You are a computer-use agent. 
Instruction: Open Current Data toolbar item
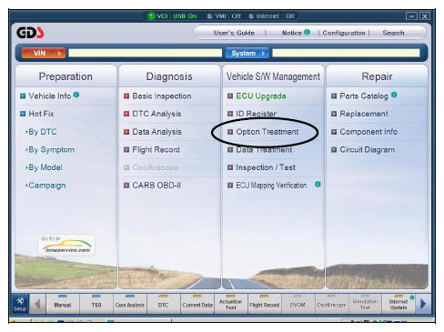click(x=197, y=304)
